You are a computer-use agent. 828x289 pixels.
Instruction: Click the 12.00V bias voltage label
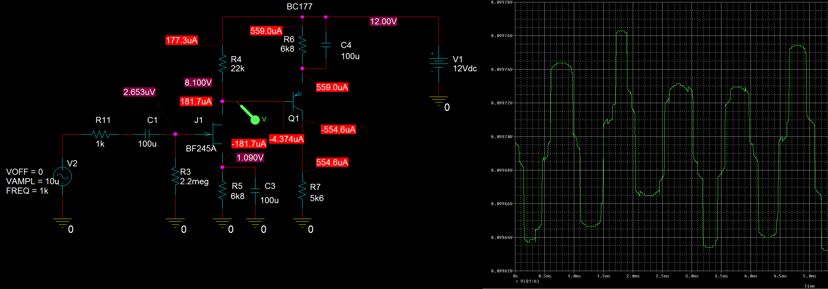click(383, 22)
